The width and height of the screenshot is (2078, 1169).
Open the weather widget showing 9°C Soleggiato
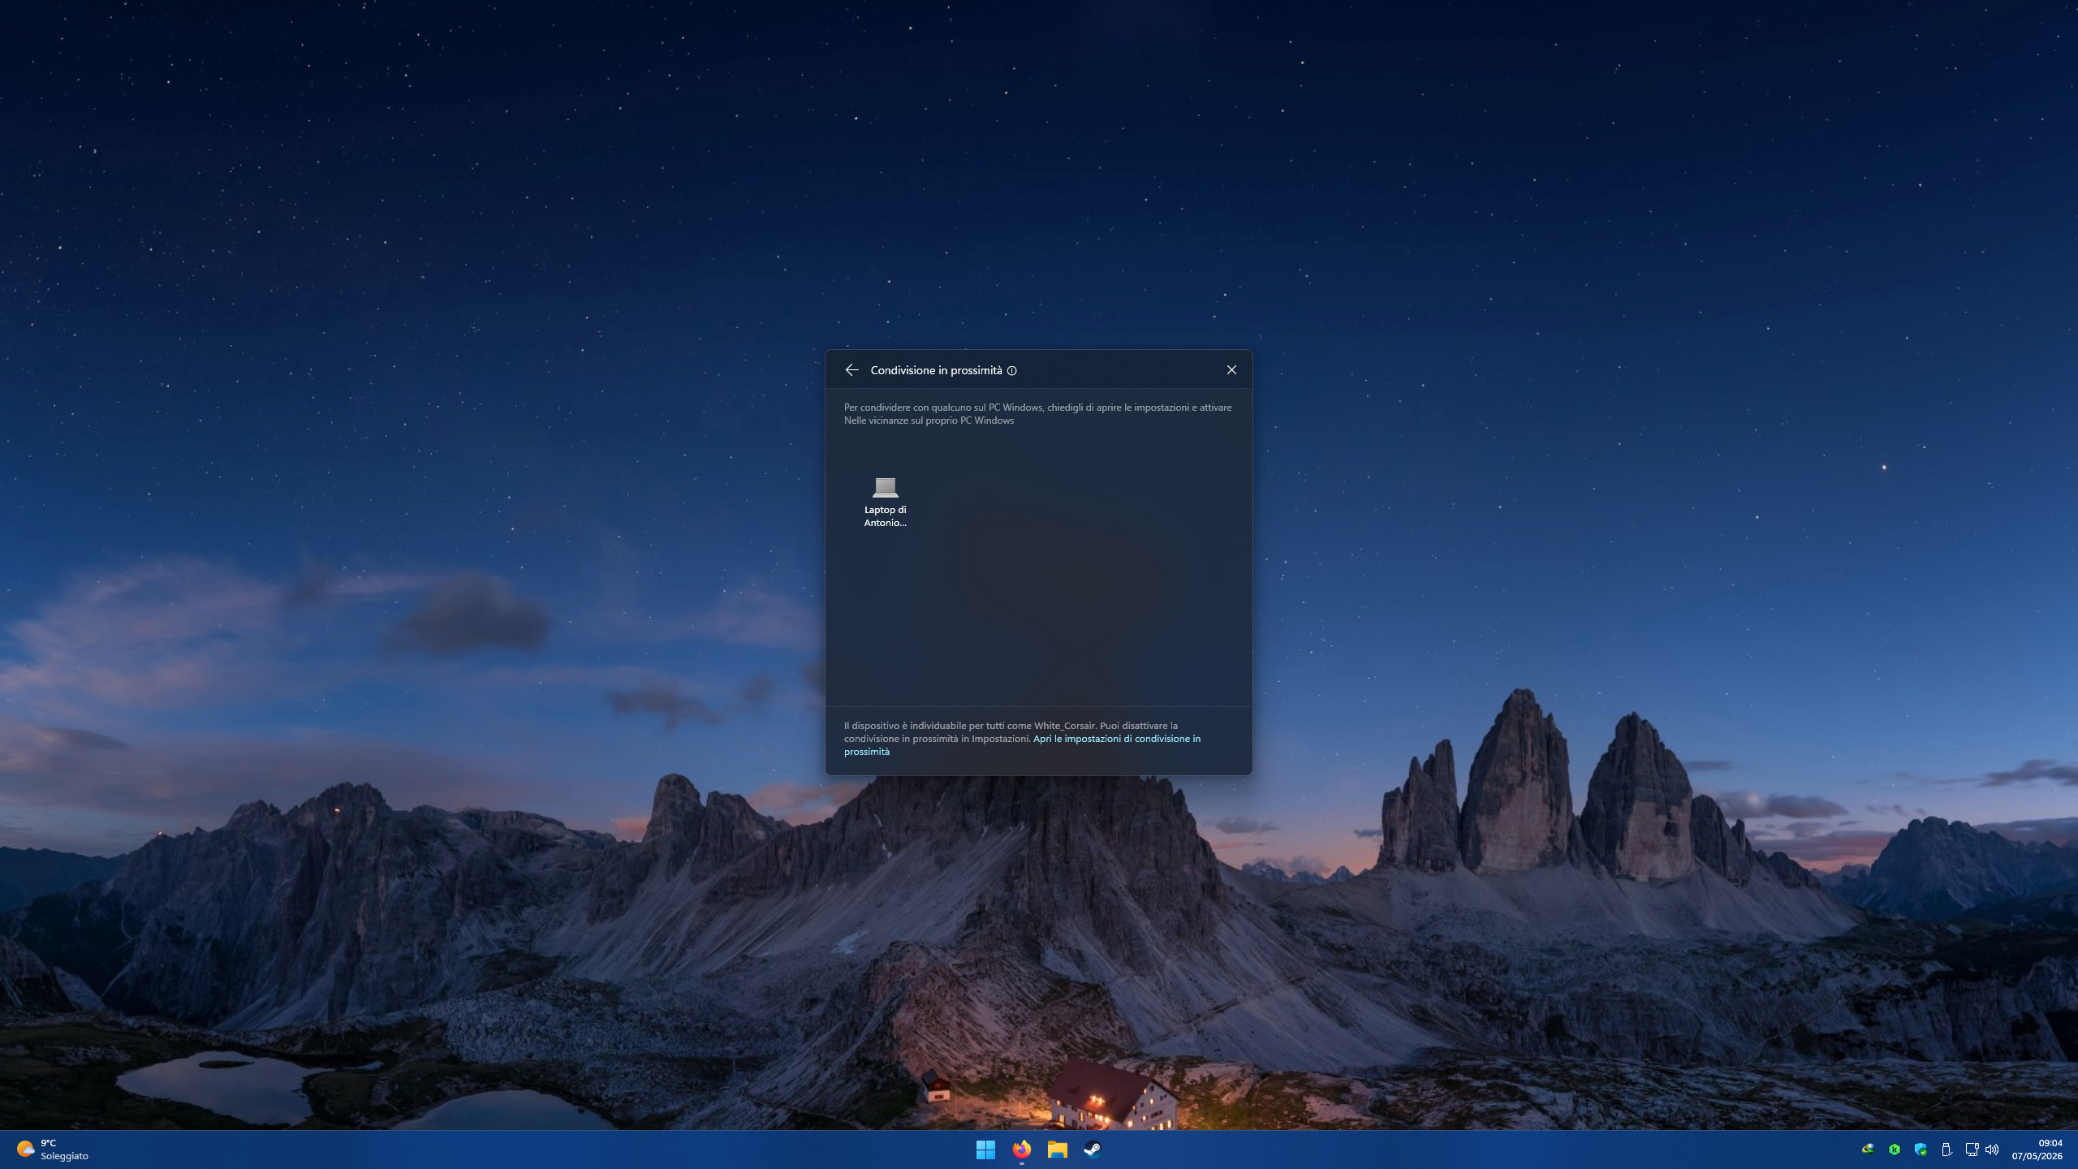[53, 1150]
